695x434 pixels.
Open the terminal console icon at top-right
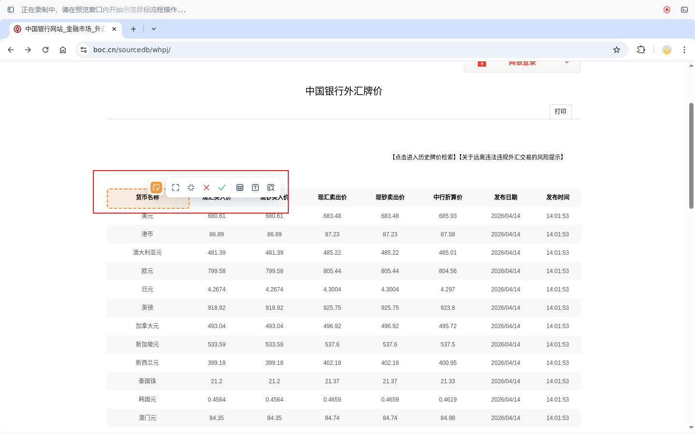coord(684,10)
